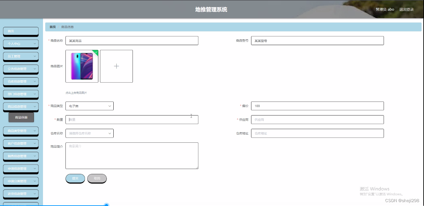Open the 仓库名称 dropdown selector
The width and height of the screenshot is (424, 206).
coord(90,133)
